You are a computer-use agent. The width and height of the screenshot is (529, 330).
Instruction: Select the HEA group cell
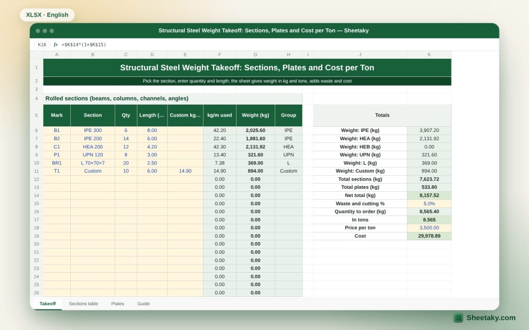[x=288, y=147]
